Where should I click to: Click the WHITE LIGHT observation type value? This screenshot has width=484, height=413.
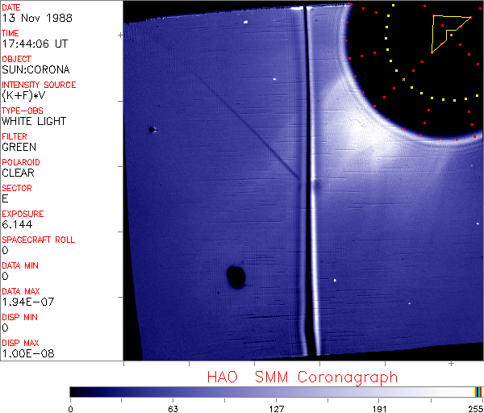[34, 121]
